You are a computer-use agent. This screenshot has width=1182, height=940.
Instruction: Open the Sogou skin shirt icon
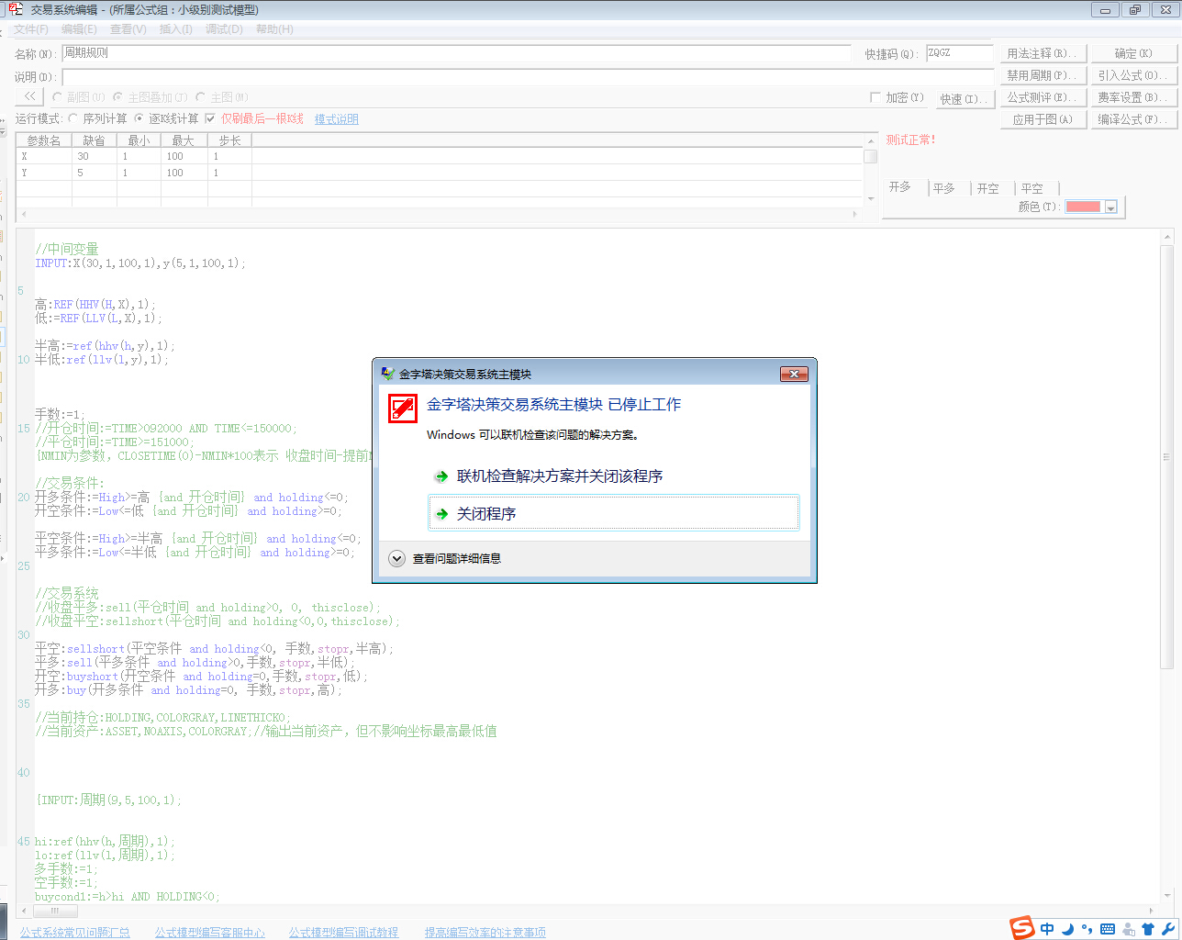coord(1148,929)
